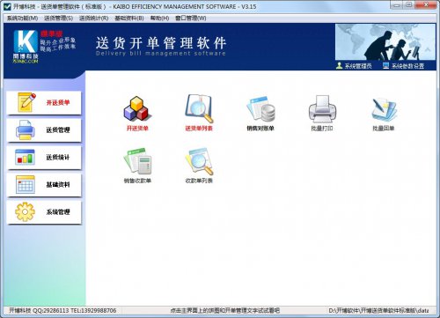
Task: Open the 基础资料(B) menu
Action: tap(129, 18)
